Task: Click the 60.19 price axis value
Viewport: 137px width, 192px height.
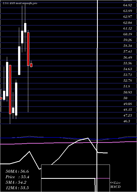Action: click(128, 34)
